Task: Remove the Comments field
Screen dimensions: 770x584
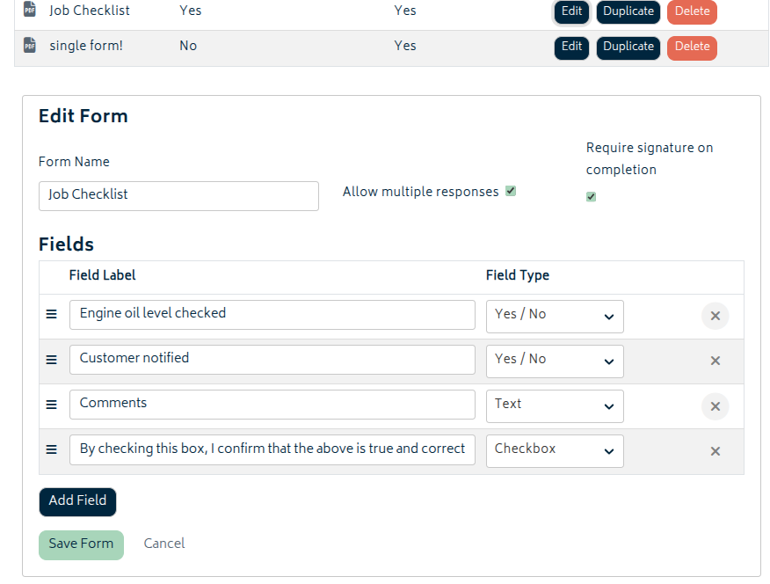Action: tap(715, 406)
